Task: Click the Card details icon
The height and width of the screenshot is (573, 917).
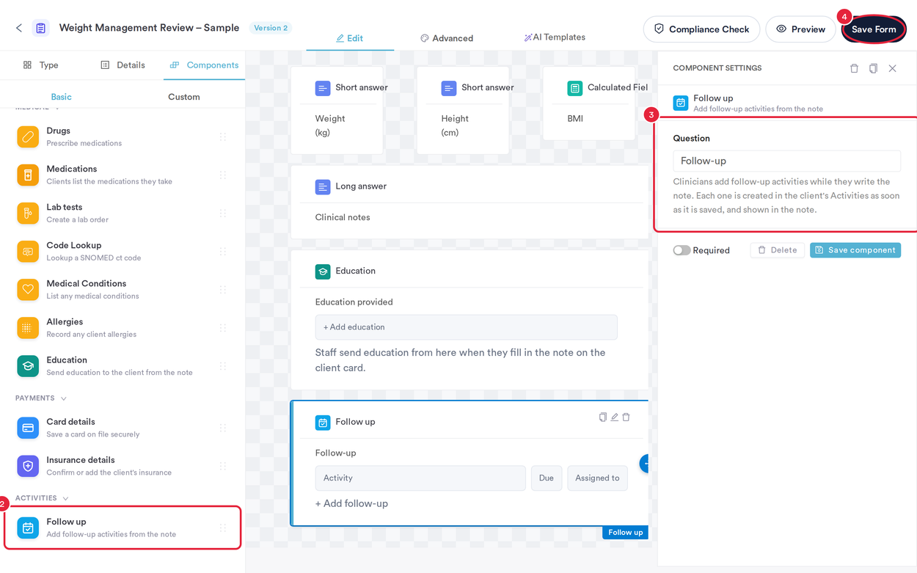Action: click(x=28, y=427)
